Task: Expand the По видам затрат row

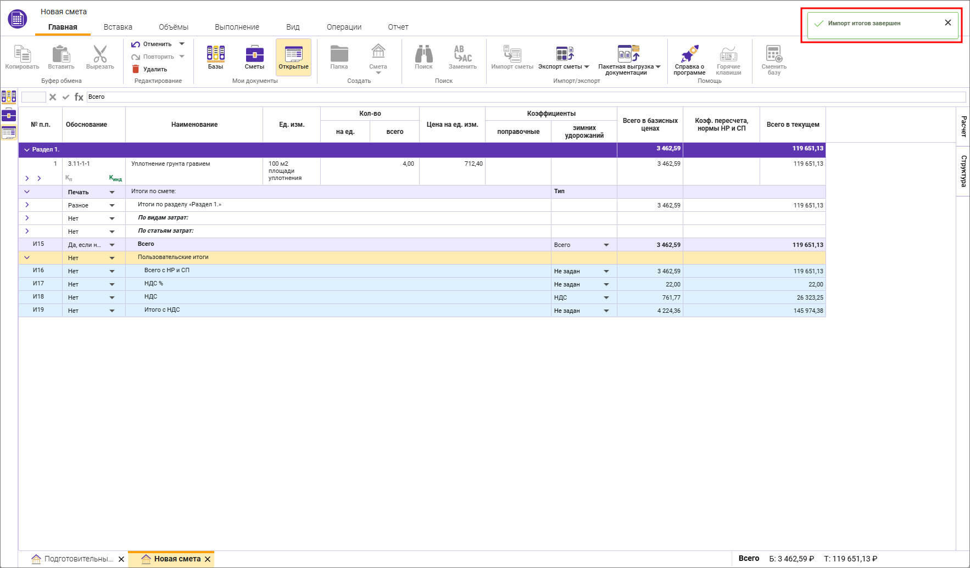Action: coord(27,218)
